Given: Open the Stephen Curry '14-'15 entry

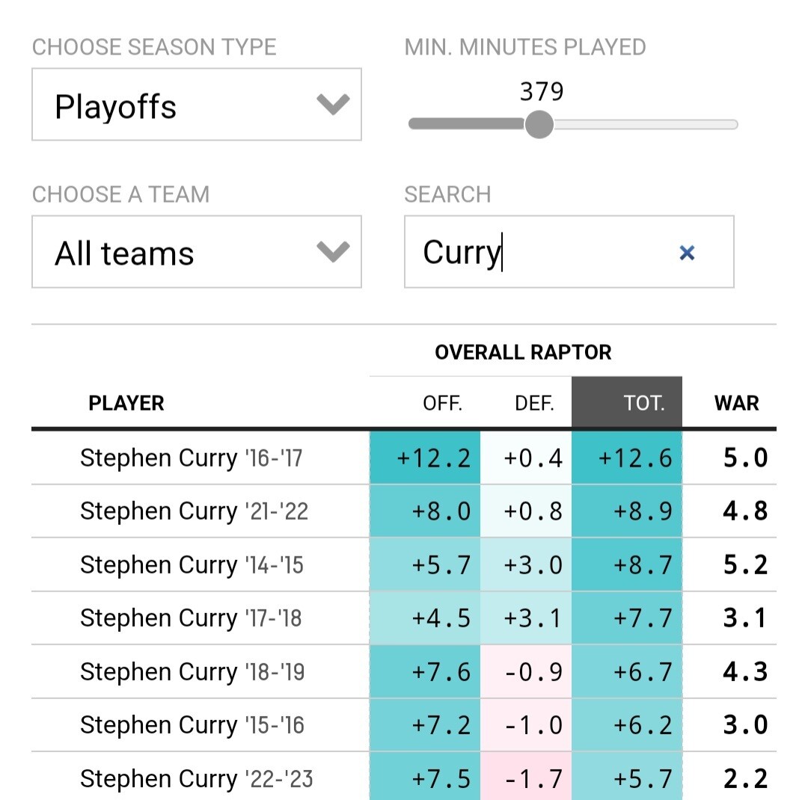Looking at the screenshot, I should (x=192, y=564).
